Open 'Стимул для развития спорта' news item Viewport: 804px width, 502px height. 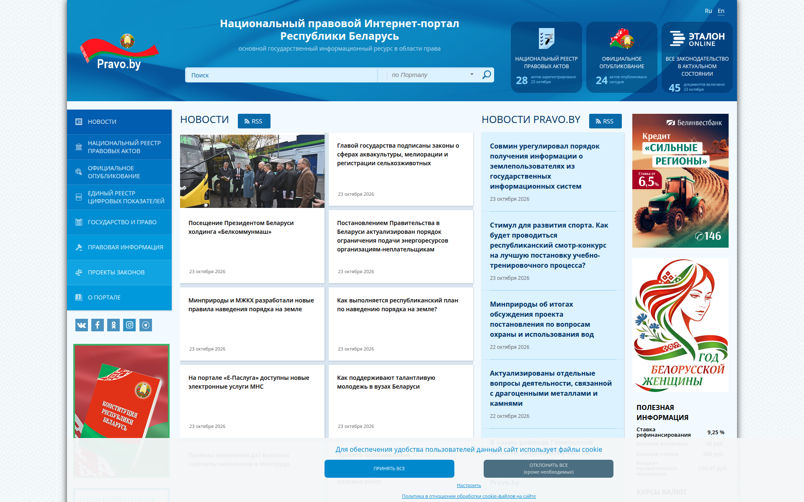pos(549,245)
